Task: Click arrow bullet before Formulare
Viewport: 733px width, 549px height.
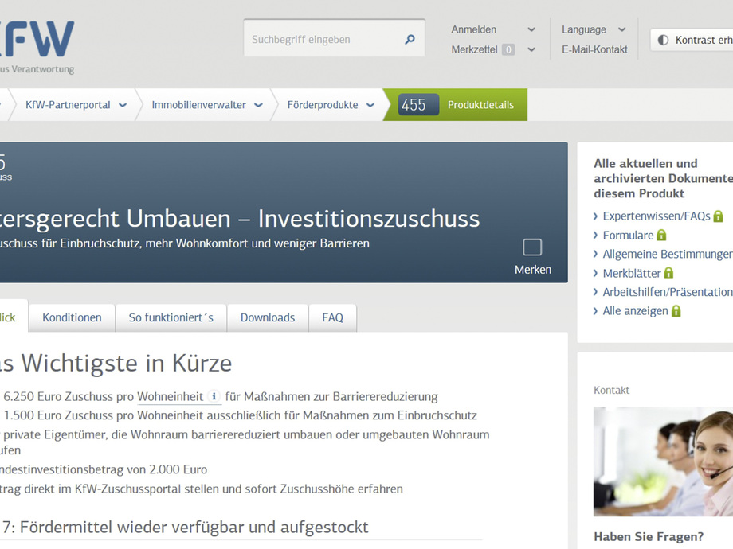Action: click(x=596, y=236)
